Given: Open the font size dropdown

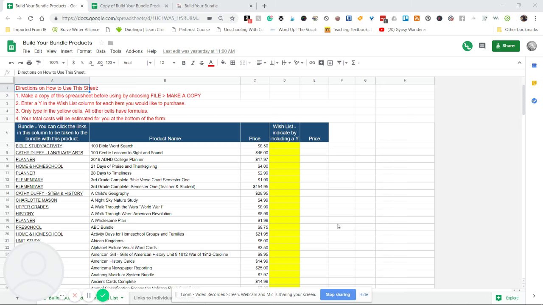Looking at the screenshot, I should [x=167, y=63].
